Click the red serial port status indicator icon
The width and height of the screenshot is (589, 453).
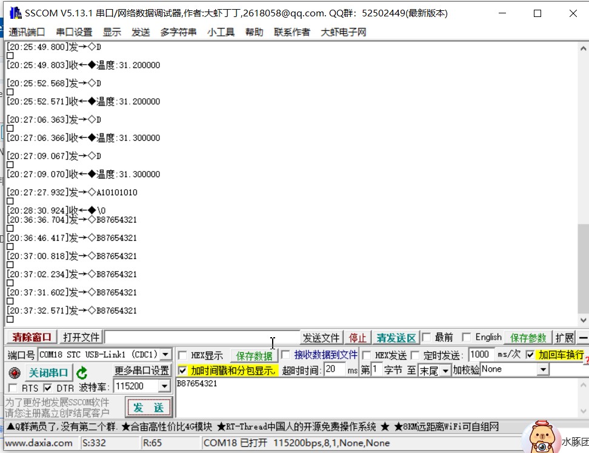click(15, 373)
